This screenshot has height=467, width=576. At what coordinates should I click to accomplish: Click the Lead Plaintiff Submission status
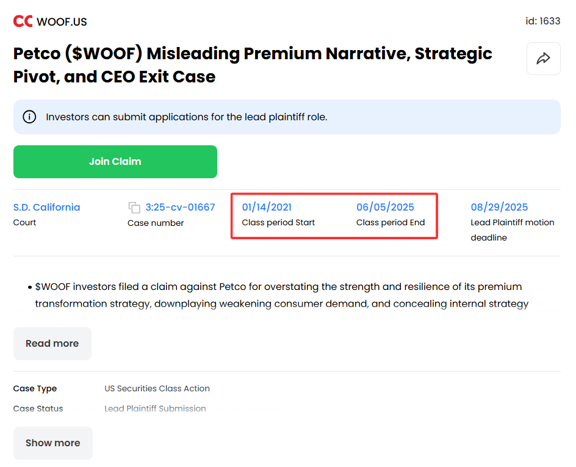[x=155, y=408]
